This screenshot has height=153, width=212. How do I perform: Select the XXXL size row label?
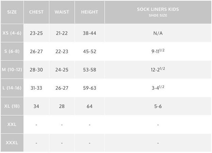[12, 143]
